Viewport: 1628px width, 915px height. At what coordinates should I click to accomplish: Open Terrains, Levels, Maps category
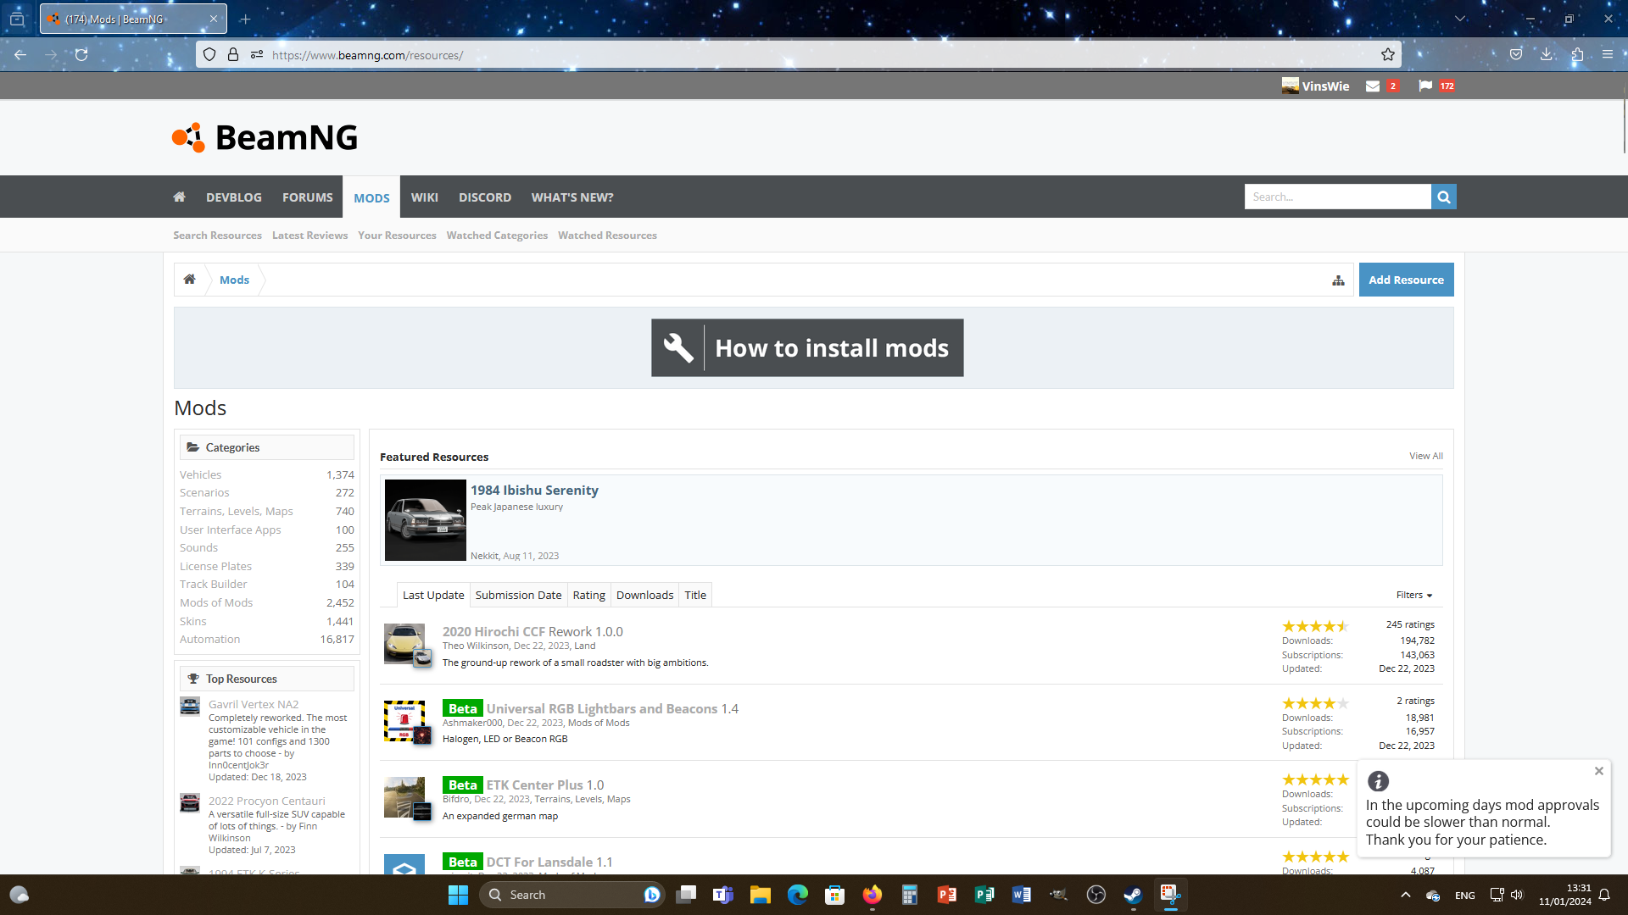[x=236, y=511]
